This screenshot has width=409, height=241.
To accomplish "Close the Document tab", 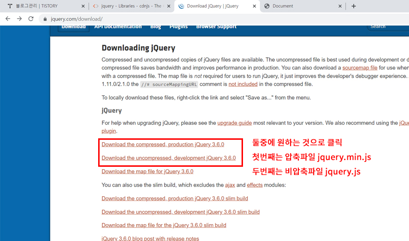I will coord(340,6).
